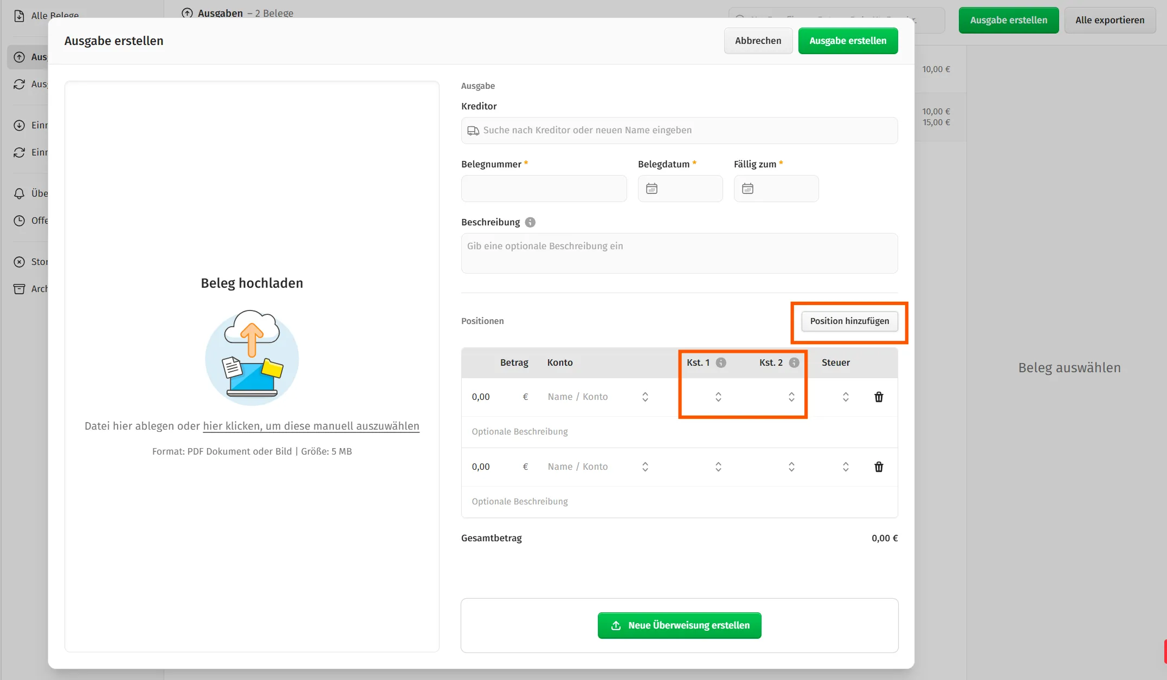Click into the Belegnummer input field
The height and width of the screenshot is (680, 1167).
click(544, 189)
